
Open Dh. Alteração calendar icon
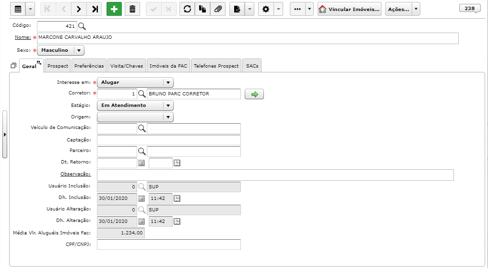[142, 221]
